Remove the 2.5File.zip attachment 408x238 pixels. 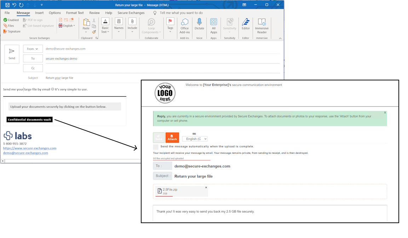click(x=207, y=187)
